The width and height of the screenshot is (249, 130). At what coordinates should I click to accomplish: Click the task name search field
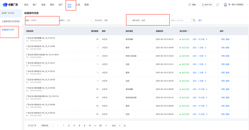click(x=180, y=20)
